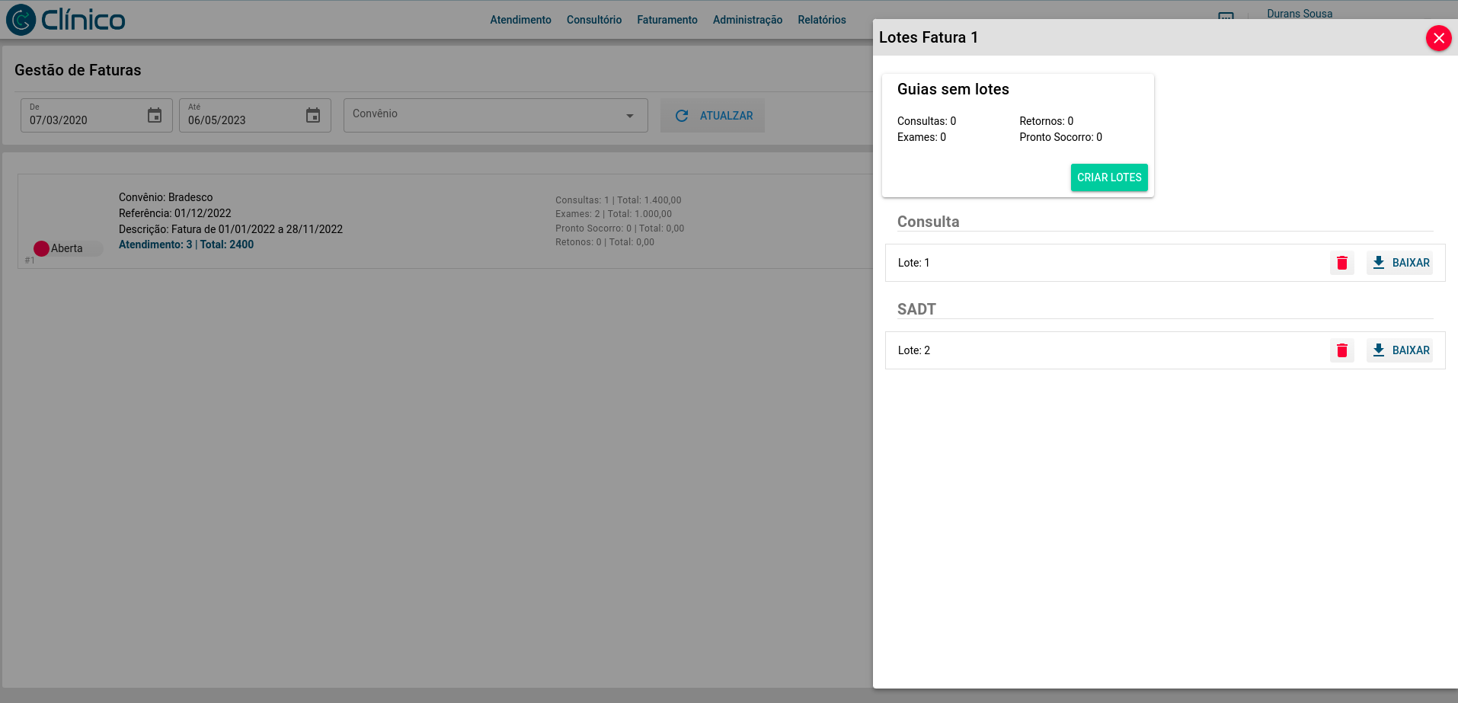
Task: Click the Até date input field
Action: click(238, 120)
